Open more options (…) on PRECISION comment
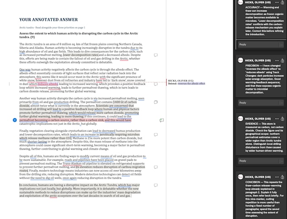Screen dimensions: 287x219 click(277, 61)
